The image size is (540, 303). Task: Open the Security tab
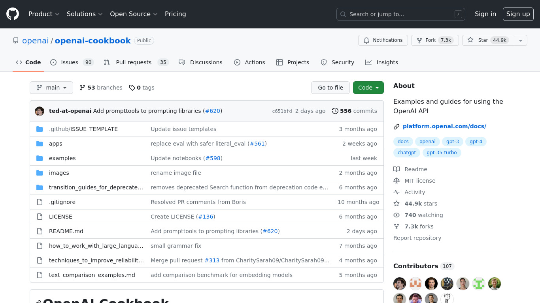(337, 62)
